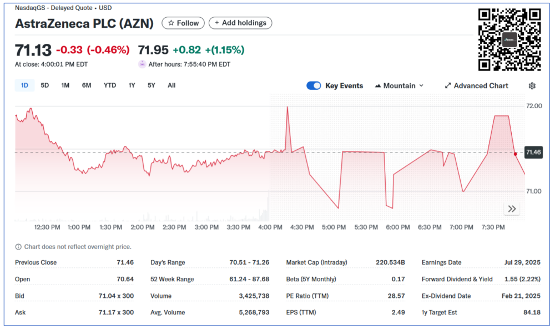
Task: Click the Beta (5Y Monthly) label
Action: [311, 279]
